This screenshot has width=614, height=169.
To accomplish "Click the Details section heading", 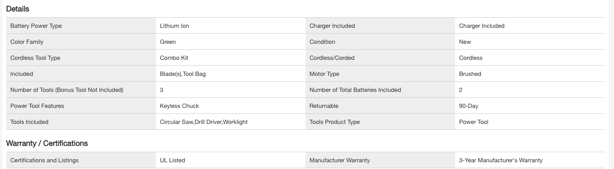I will 18,9.
